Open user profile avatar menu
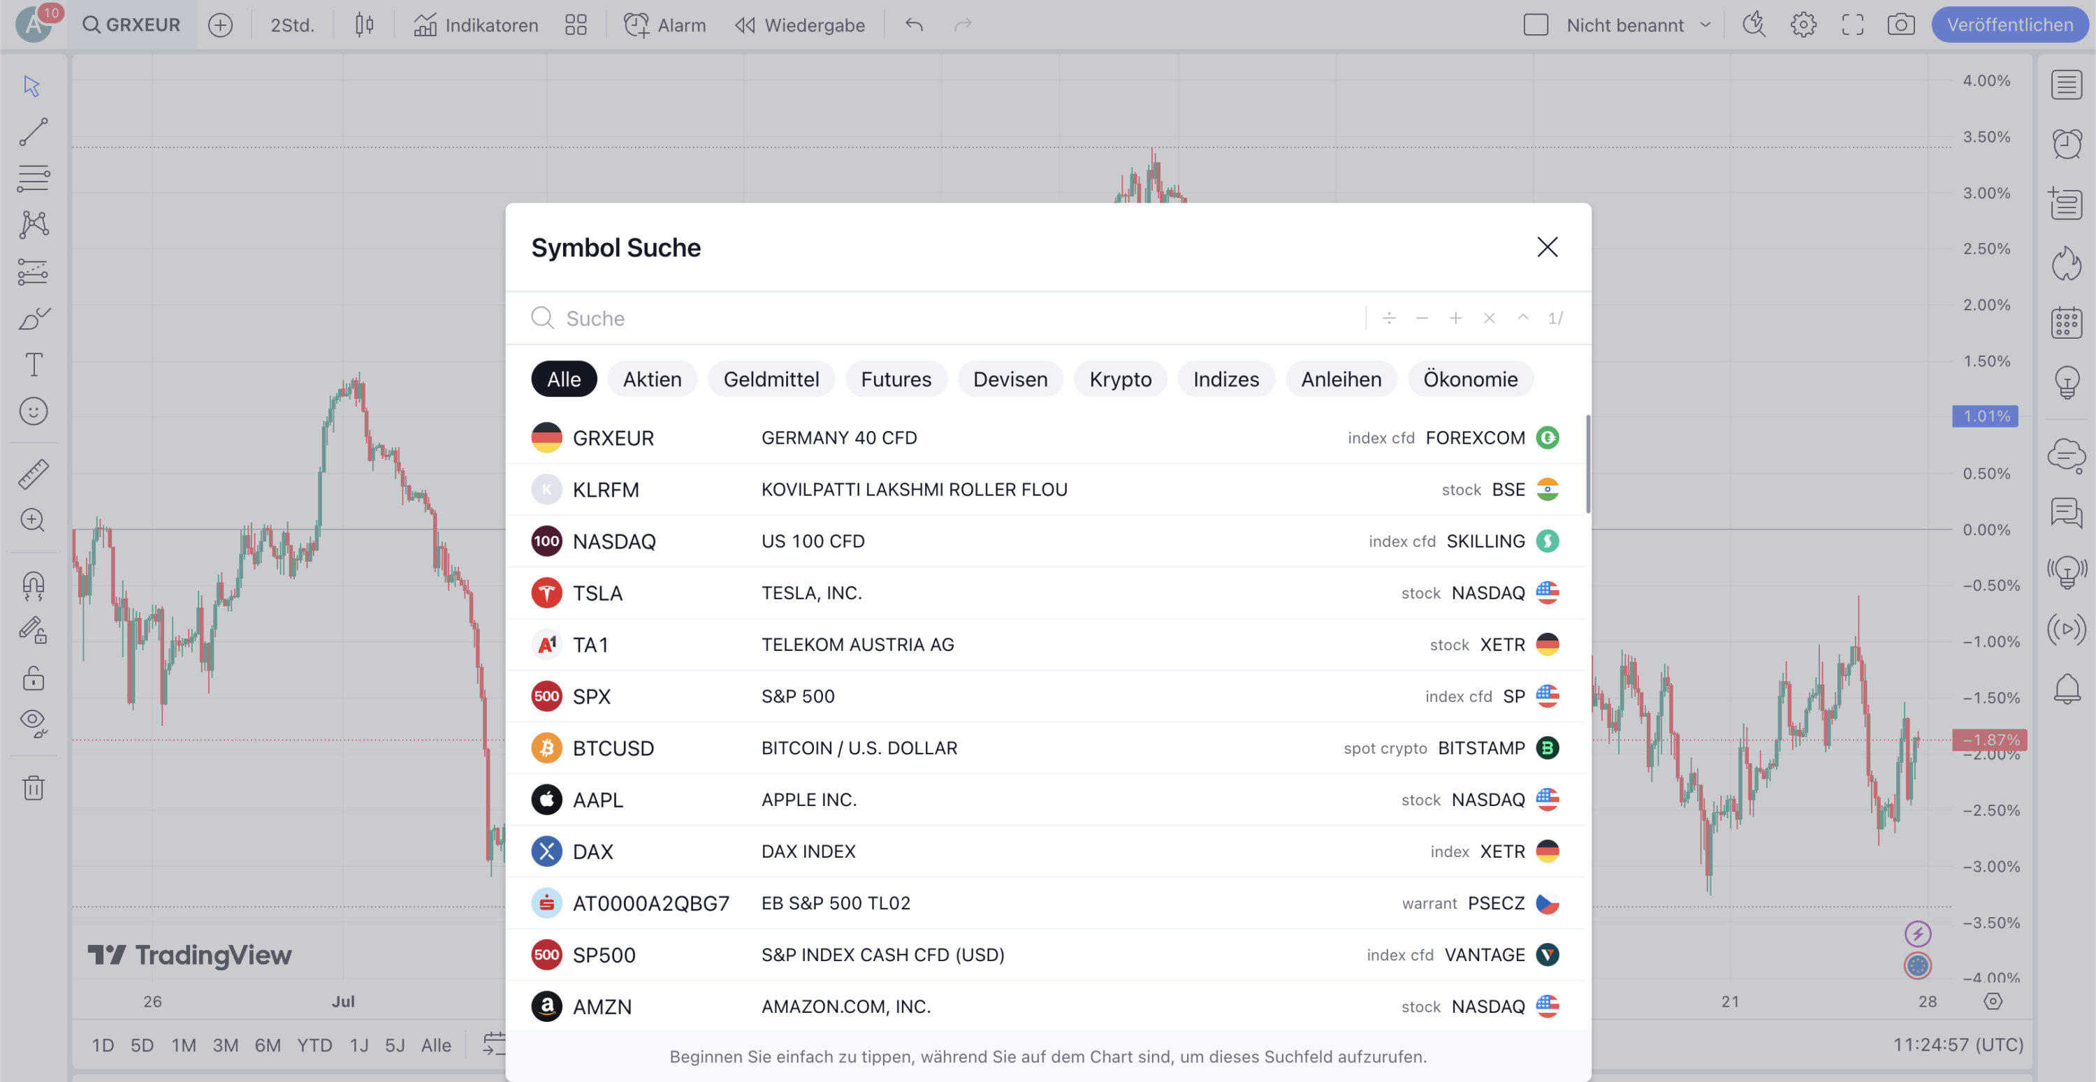2096x1082 pixels. pos(34,24)
